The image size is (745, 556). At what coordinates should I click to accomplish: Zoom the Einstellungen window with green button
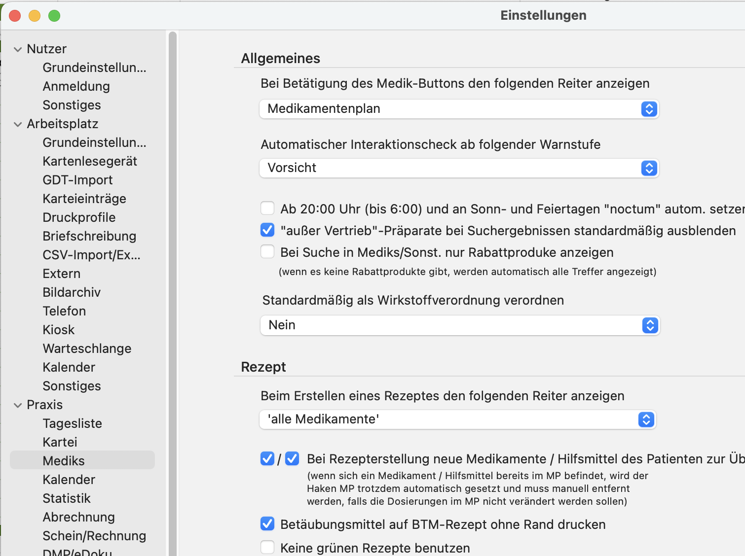(54, 16)
